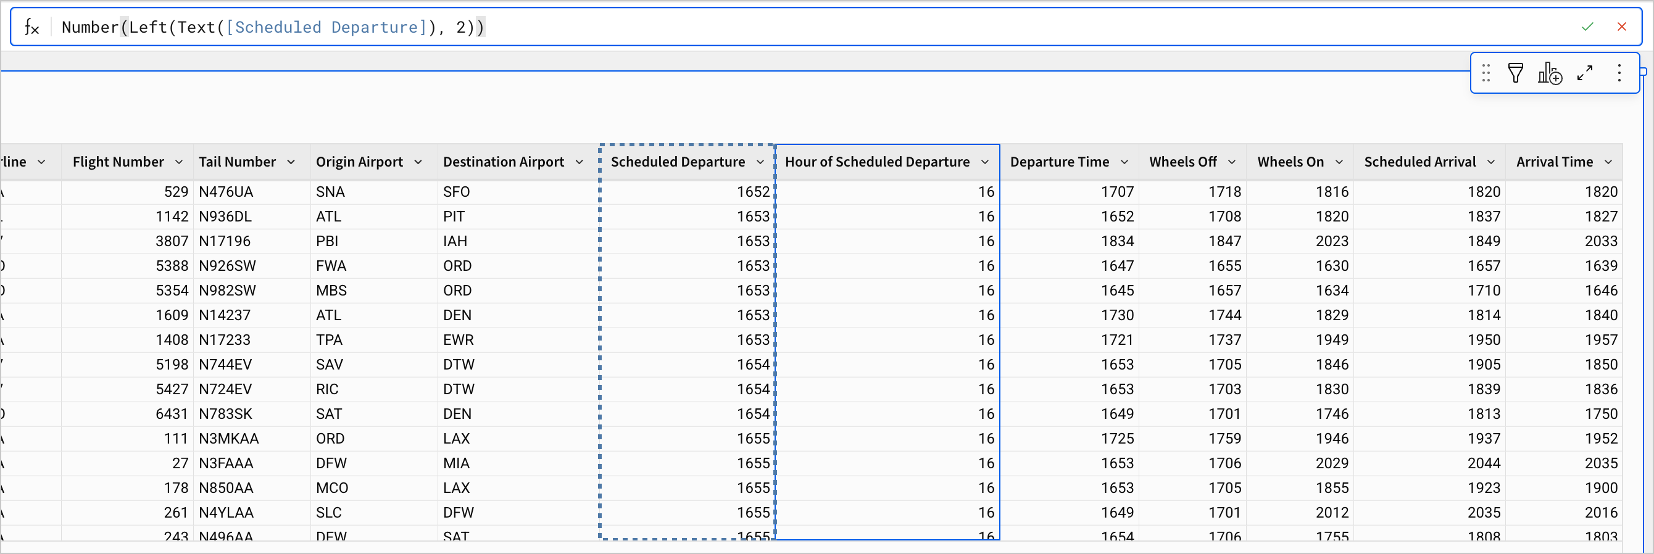Open the table filter funnel icon
The height and width of the screenshot is (554, 1654).
tap(1515, 73)
